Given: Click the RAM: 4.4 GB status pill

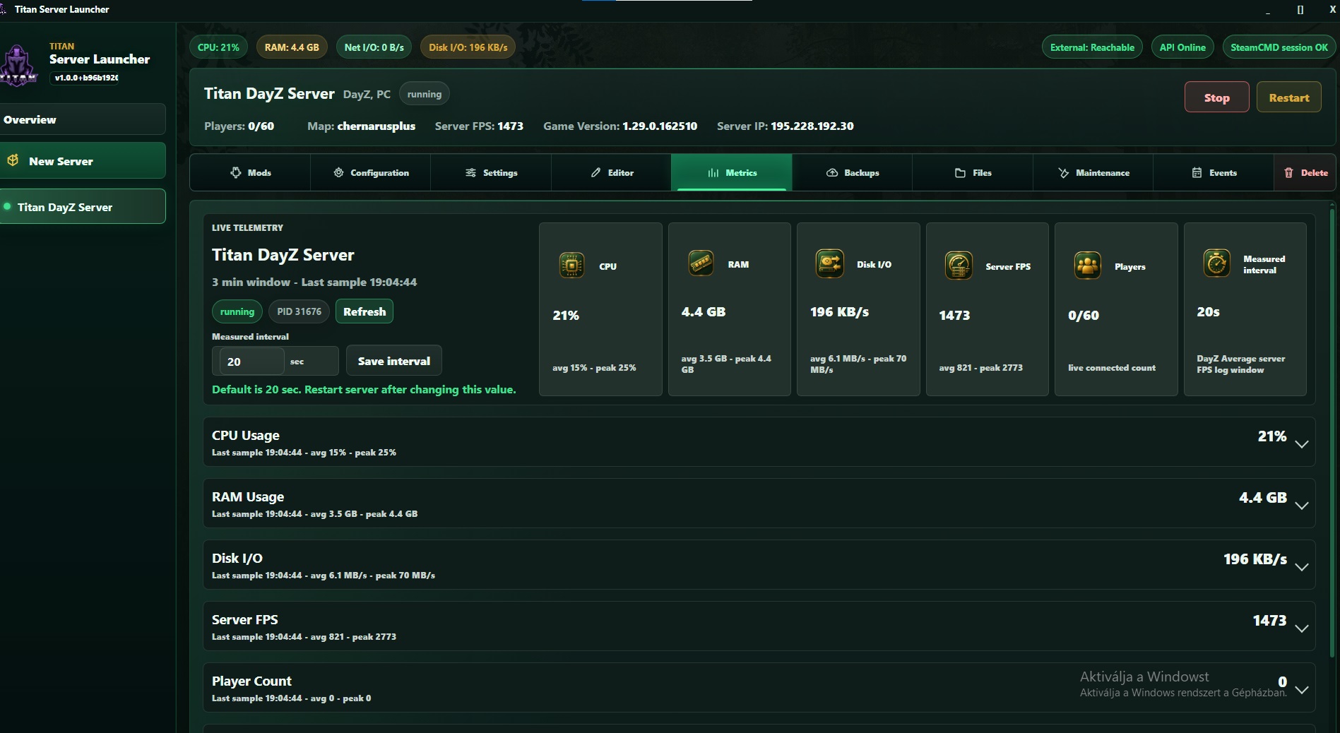Looking at the screenshot, I should 292,47.
